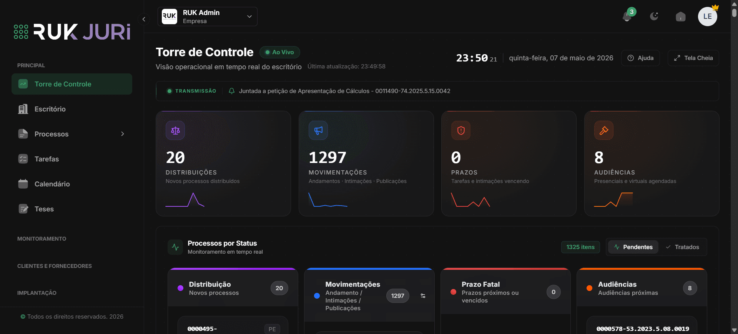This screenshot has height=334, width=738.
Task: Click the shield alert icon on Prazos card
Action: point(461,131)
